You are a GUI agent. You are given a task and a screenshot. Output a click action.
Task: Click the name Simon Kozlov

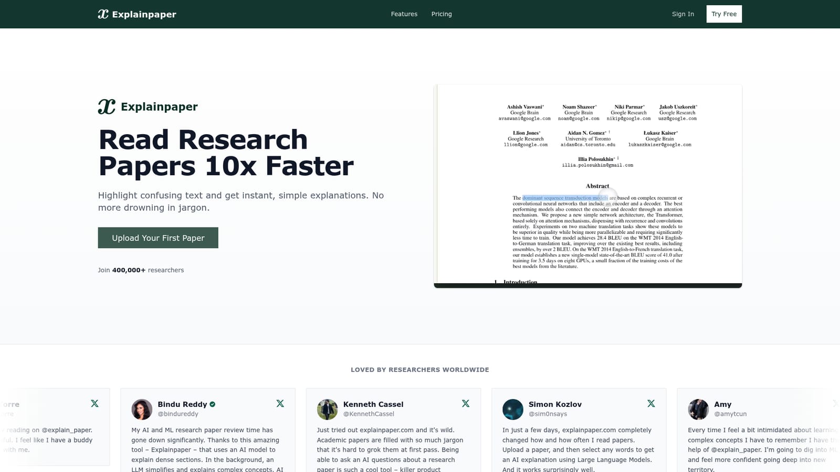pos(555,404)
